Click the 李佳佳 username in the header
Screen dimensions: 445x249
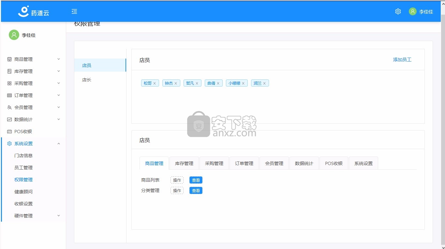click(x=426, y=12)
